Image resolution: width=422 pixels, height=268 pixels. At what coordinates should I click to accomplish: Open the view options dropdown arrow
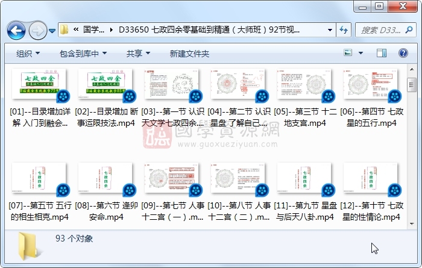[361, 53]
